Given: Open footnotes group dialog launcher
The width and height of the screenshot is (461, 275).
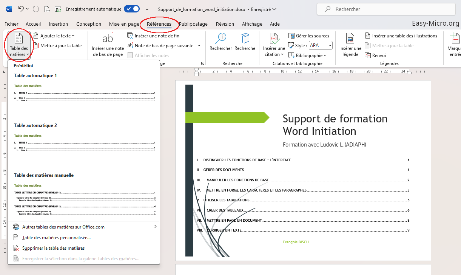Looking at the screenshot, I should tap(203, 63).
